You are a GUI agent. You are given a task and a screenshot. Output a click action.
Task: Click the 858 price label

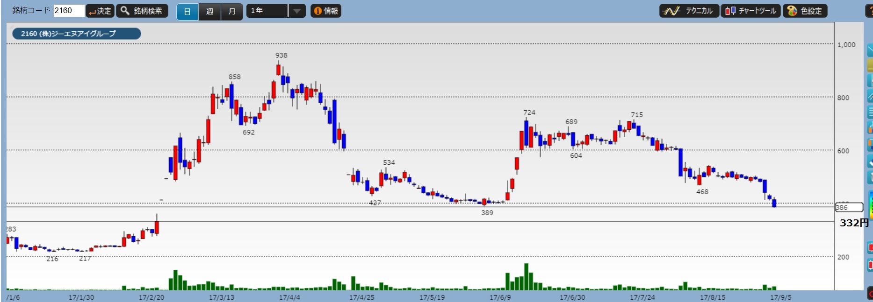coord(235,77)
